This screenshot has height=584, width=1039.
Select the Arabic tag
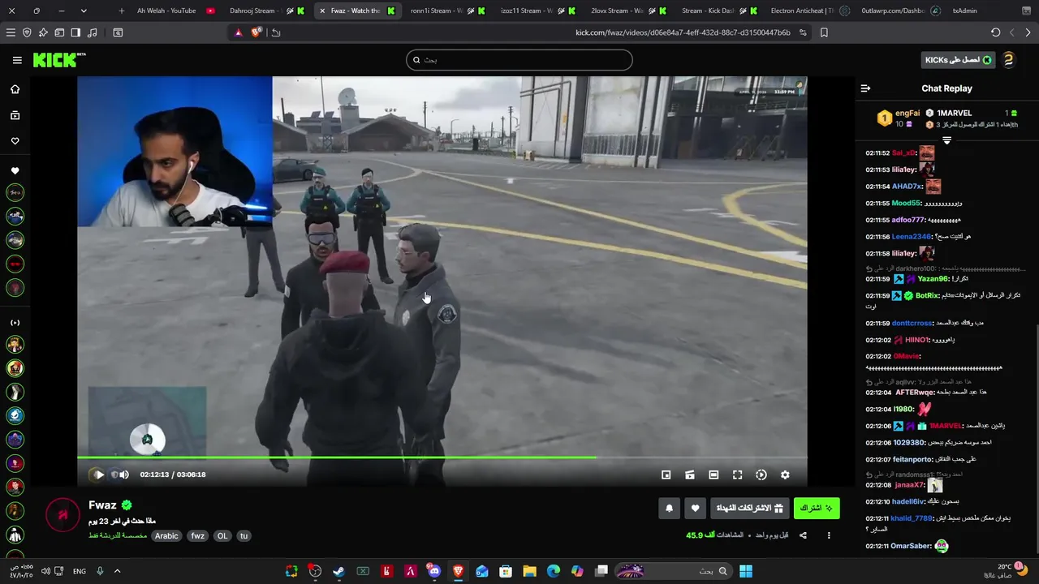click(x=166, y=535)
